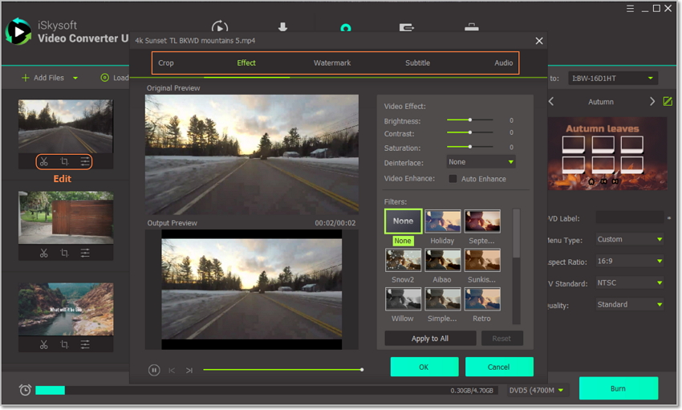Click the Apply to All button
The height and width of the screenshot is (410, 682).
tap(429, 339)
